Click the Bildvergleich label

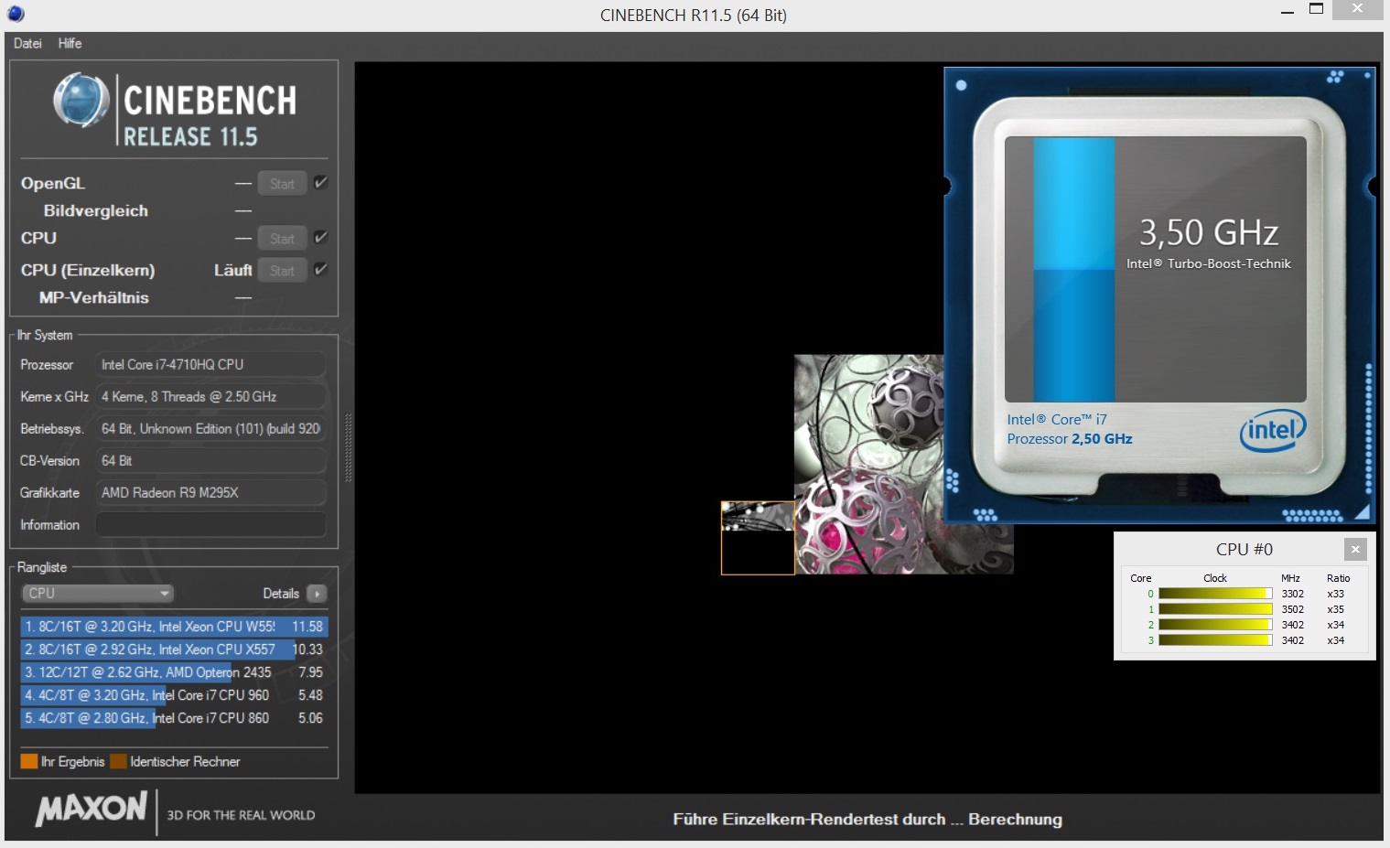pyautogui.click(x=96, y=210)
